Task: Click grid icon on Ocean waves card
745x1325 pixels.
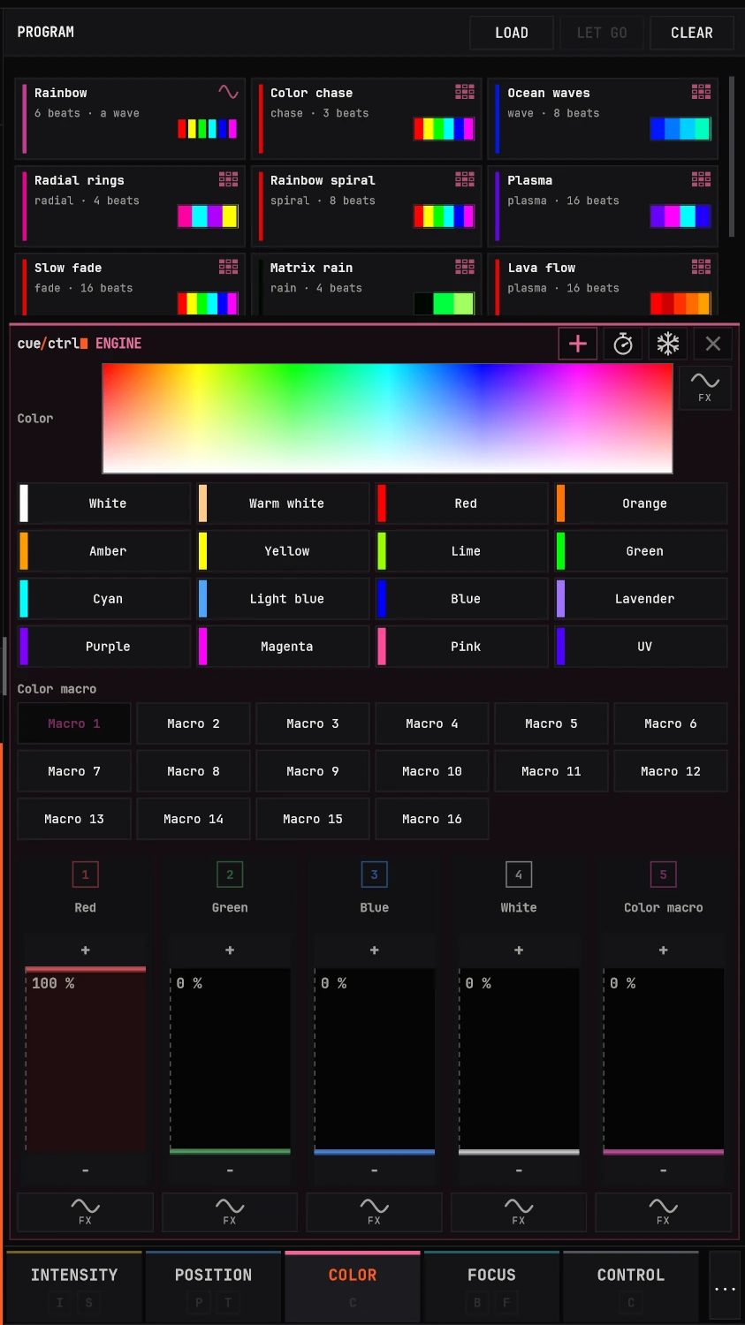Action: (702, 91)
